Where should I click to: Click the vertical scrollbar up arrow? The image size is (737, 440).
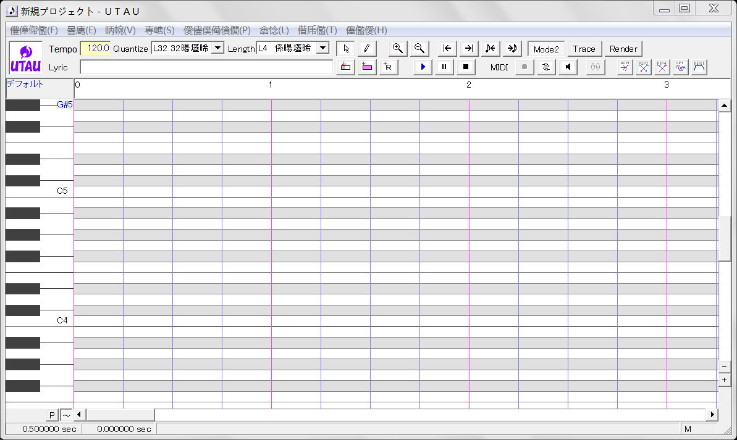point(724,105)
